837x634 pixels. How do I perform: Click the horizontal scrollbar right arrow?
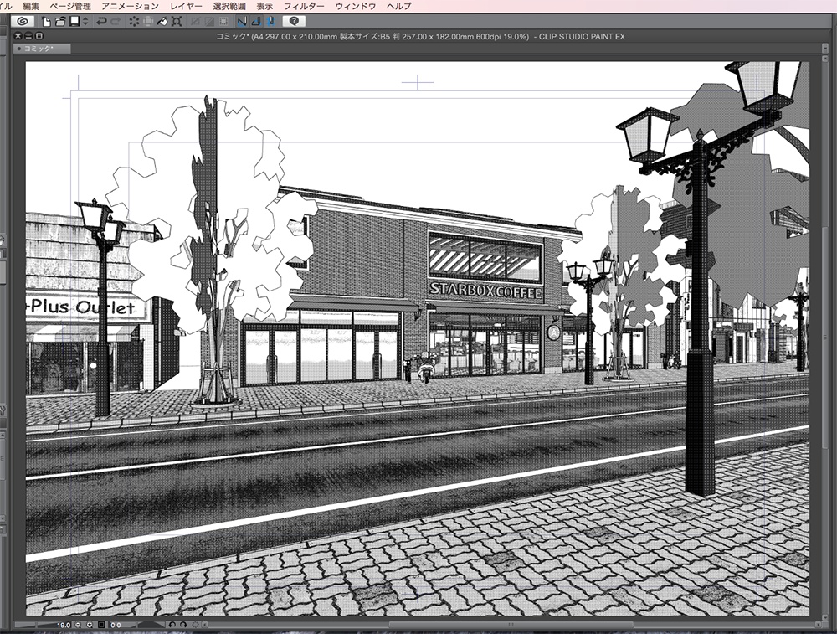coord(817,625)
